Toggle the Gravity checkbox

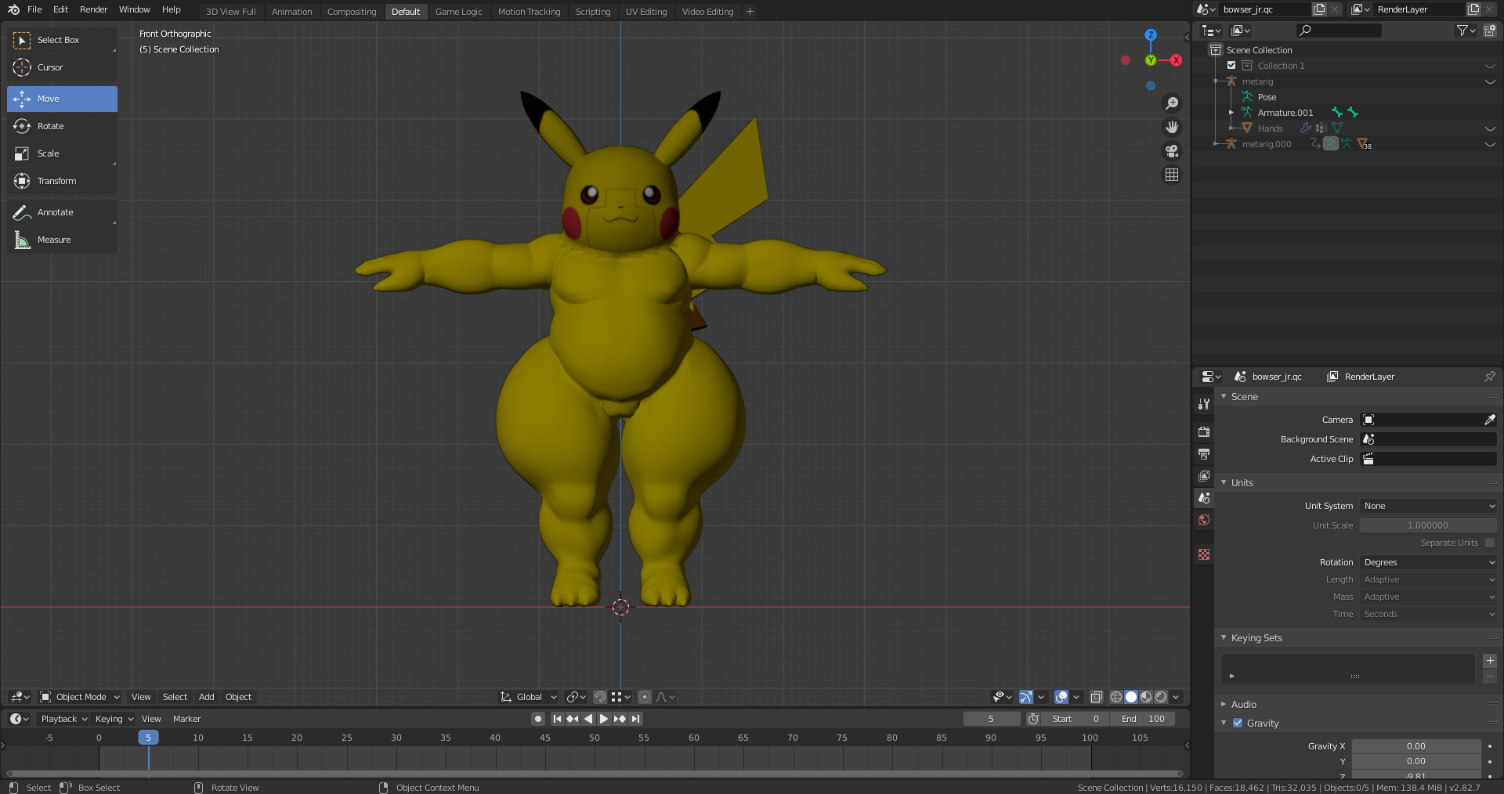1238,724
